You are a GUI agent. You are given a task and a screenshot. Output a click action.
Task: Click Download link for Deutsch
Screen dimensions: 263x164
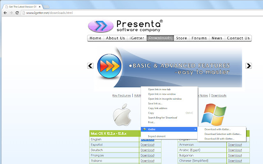point(147,150)
